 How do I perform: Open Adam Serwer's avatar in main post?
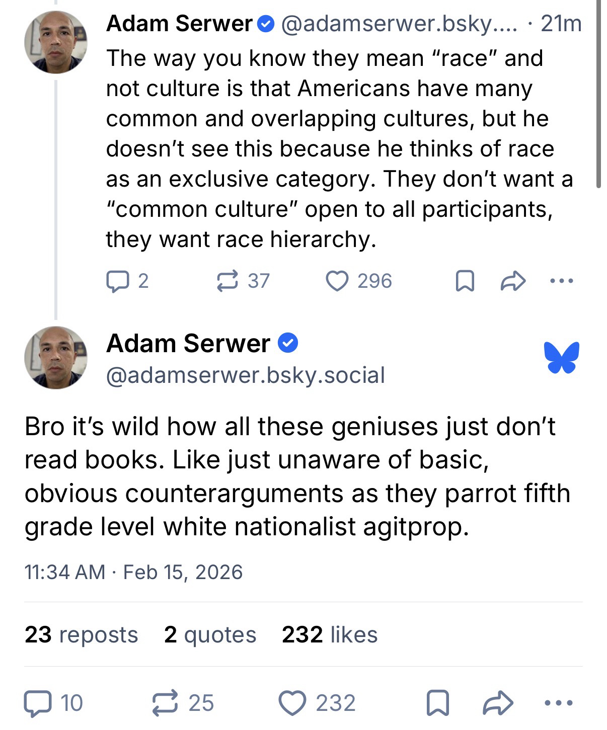pyautogui.click(x=56, y=358)
